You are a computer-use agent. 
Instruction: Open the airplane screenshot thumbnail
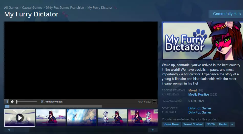tap(81, 118)
